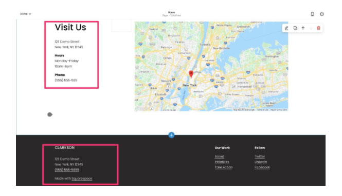Add a section with the blue plus button
Image resolution: width=342 pixels, height=196 pixels.
171,135
